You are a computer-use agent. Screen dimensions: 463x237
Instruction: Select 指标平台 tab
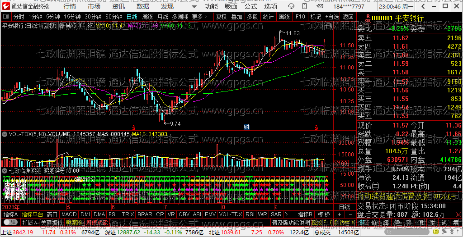coord(33,214)
